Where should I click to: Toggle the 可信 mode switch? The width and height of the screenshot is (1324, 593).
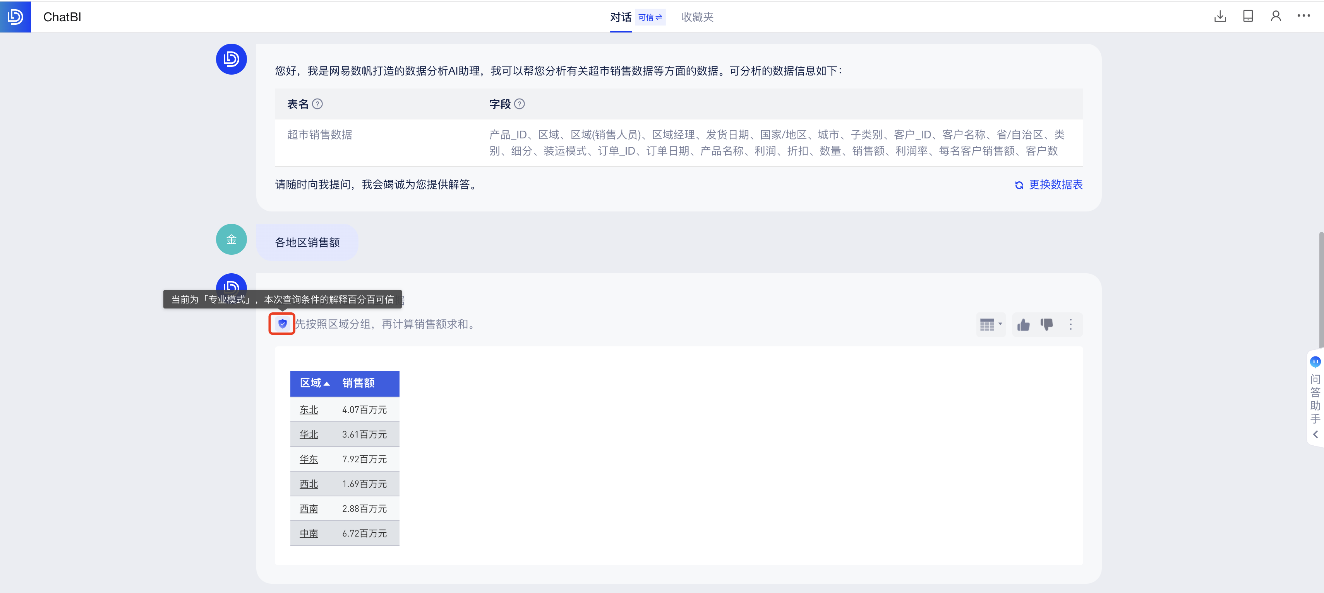click(x=650, y=17)
